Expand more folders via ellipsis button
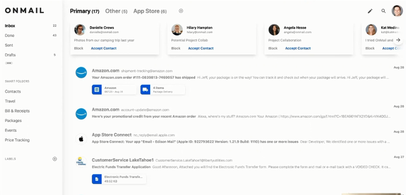 point(9,63)
